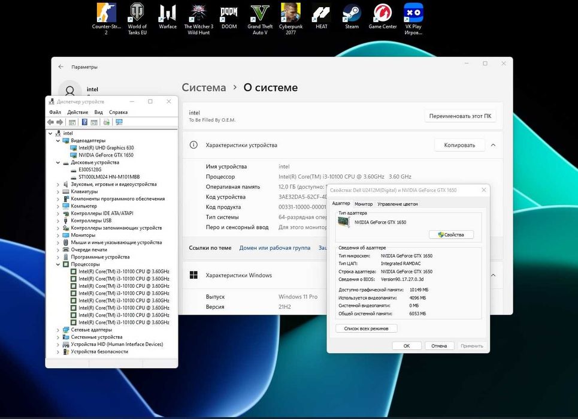Select the ST1000LM024 HN-M101MBB disk
Image resolution: width=578 pixels, height=419 pixels.
[x=109, y=177]
